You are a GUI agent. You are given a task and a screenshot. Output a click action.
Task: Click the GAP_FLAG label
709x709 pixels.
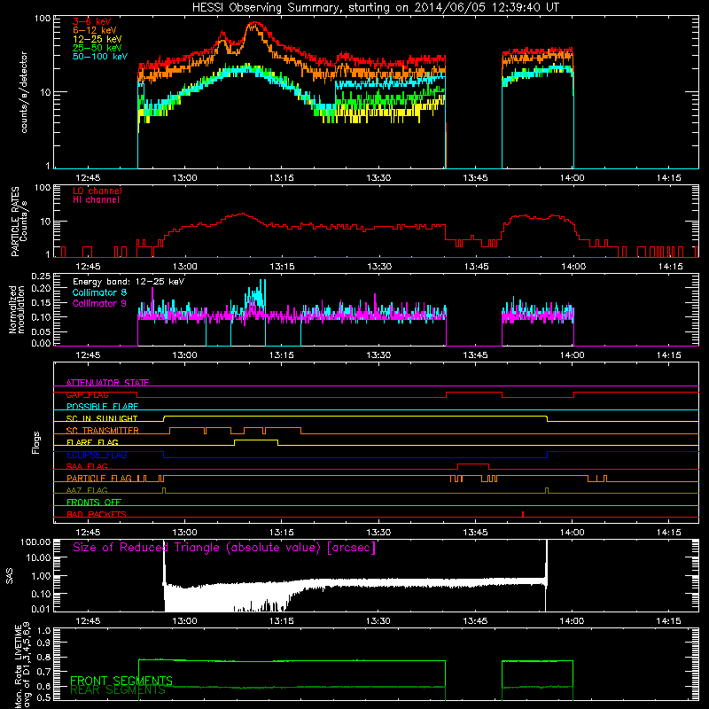(x=87, y=394)
